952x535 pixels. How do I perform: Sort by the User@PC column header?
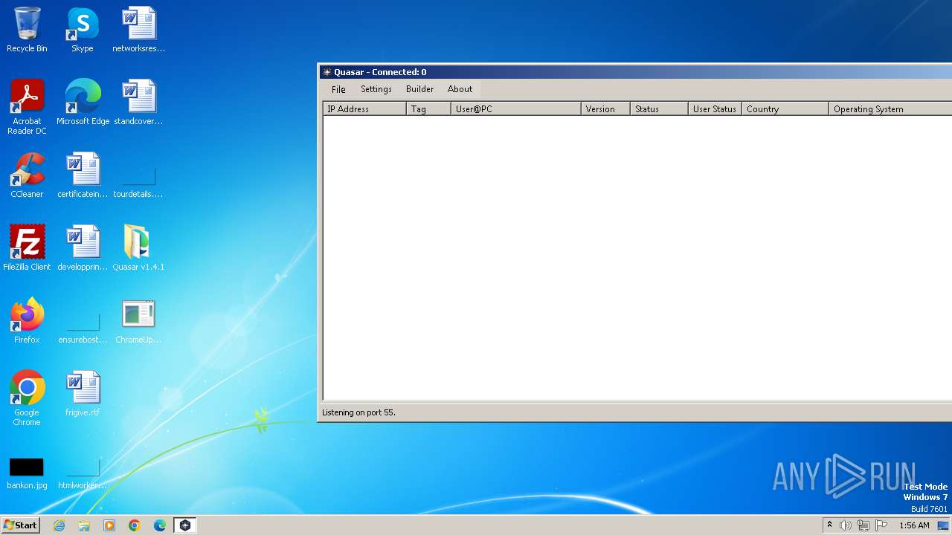(516, 108)
